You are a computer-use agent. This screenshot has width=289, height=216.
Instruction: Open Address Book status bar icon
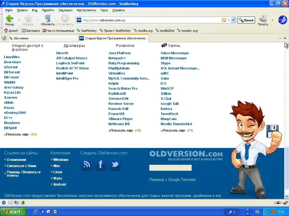coord(23,202)
